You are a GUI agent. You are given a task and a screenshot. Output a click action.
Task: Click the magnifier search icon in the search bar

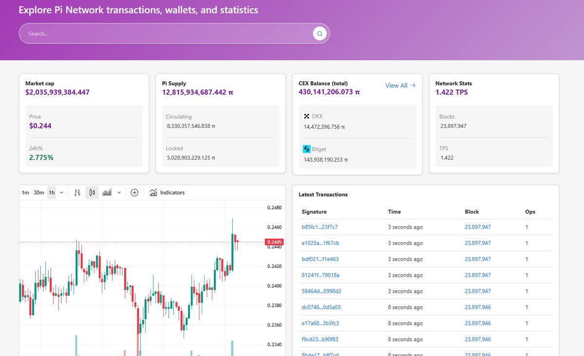320,34
